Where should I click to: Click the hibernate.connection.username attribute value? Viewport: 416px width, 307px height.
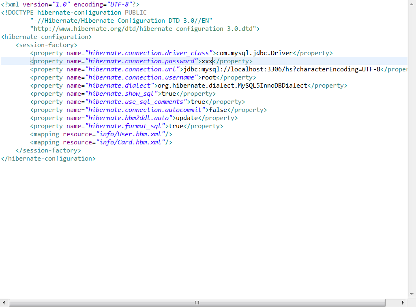click(142, 77)
